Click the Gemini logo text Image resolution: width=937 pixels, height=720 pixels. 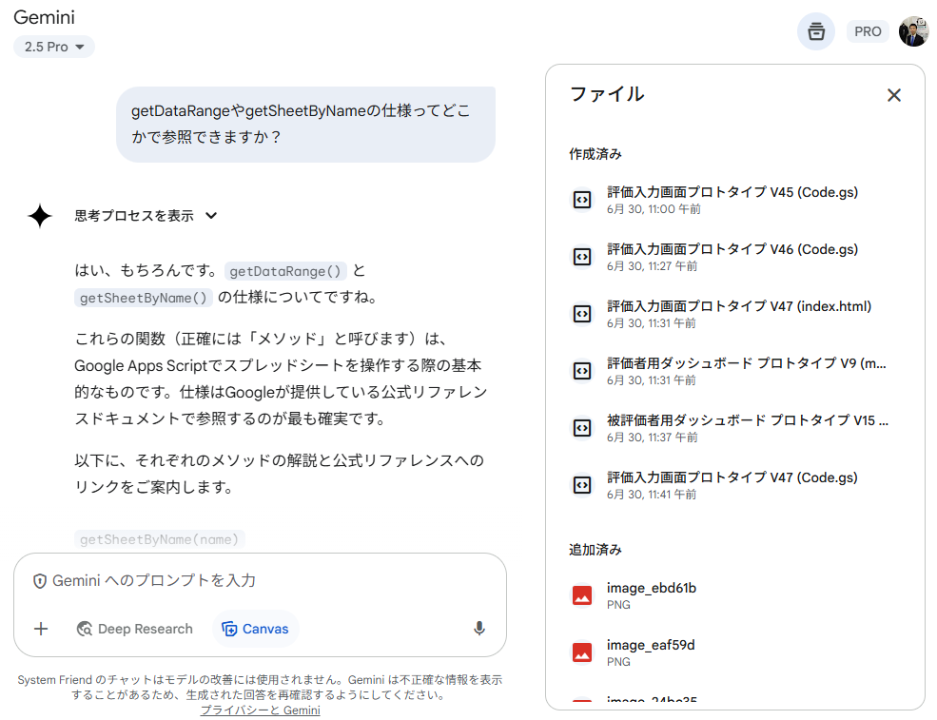(x=44, y=17)
